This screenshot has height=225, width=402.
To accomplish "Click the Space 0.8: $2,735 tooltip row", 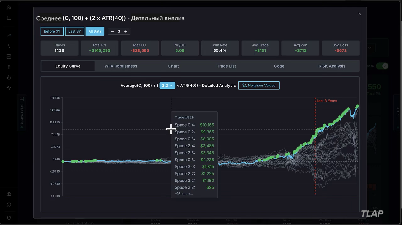I will (194, 160).
